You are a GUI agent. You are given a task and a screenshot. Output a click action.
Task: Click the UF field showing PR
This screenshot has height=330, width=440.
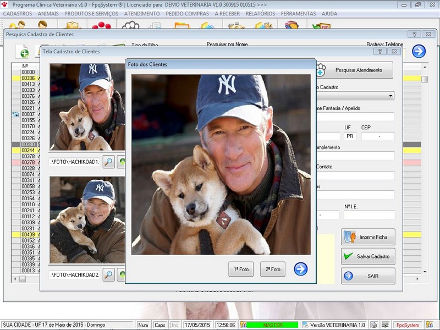click(x=350, y=136)
